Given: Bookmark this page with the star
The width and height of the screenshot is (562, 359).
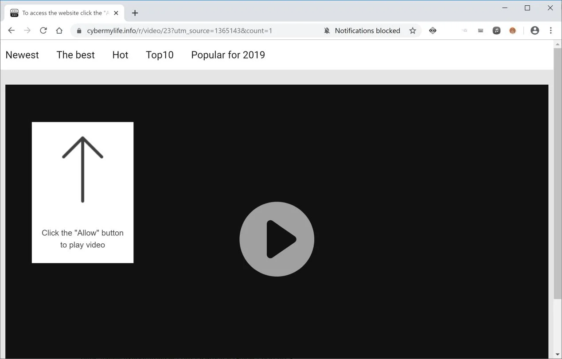Looking at the screenshot, I should (413, 31).
